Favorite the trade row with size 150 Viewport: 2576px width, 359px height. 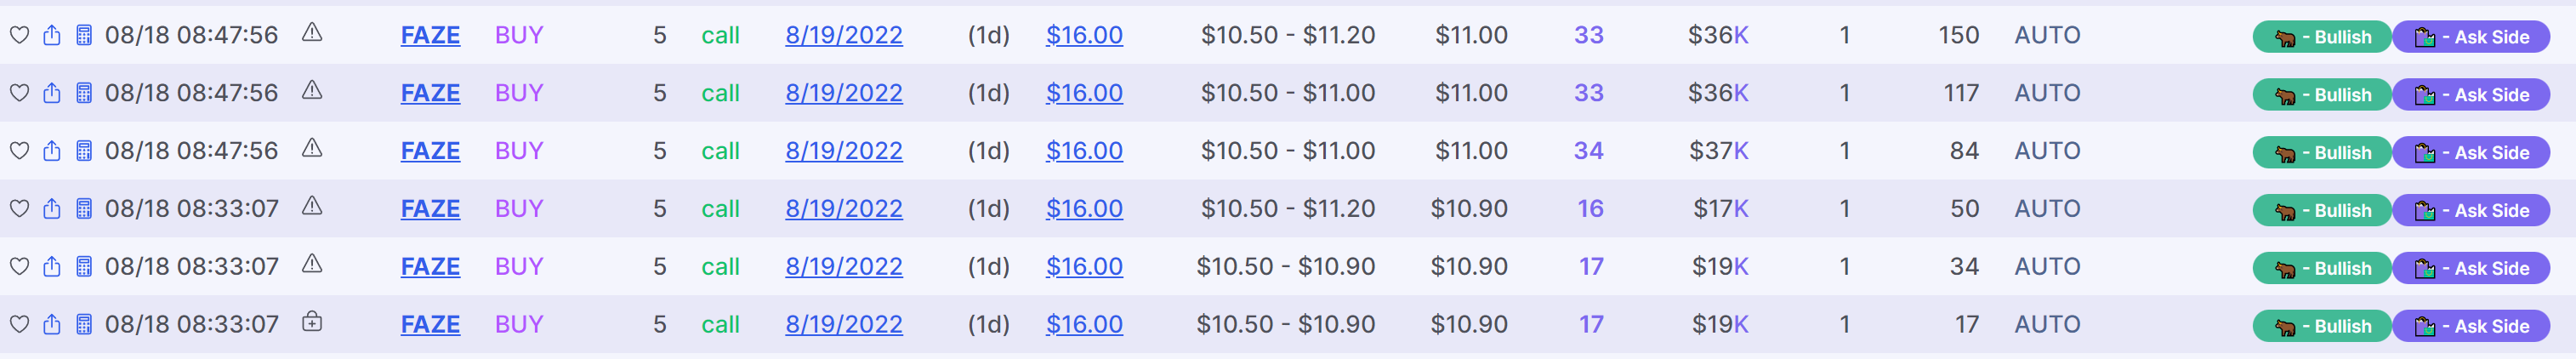(x=19, y=35)
